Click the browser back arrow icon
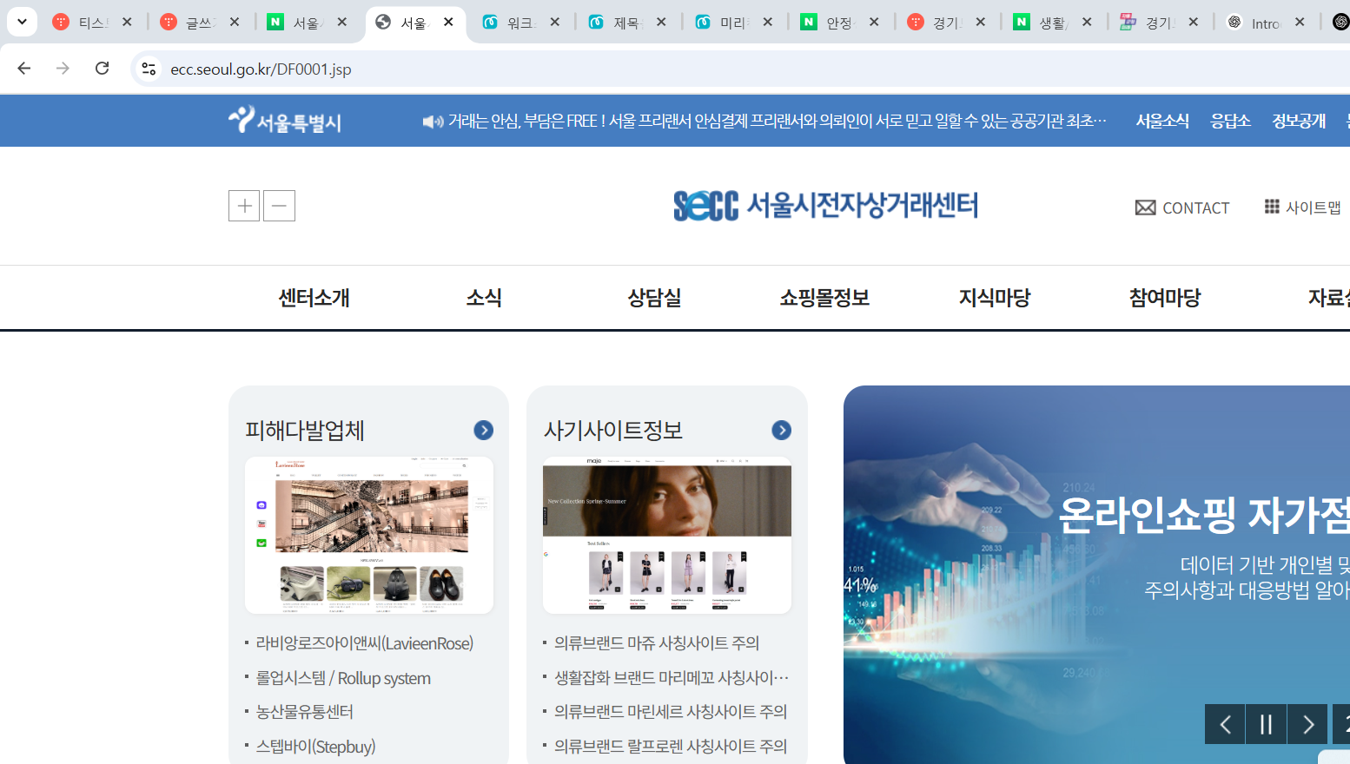This screenshot has width=1350, height=764. click(x=23, y=68)
